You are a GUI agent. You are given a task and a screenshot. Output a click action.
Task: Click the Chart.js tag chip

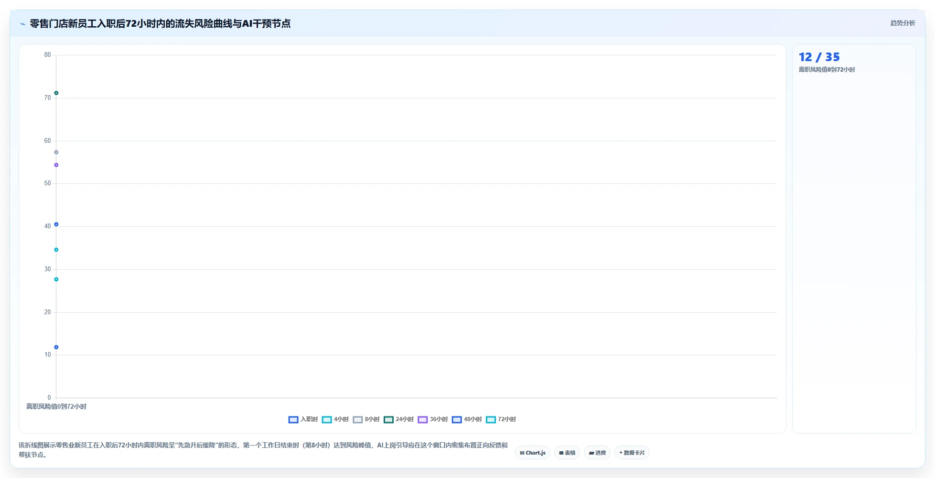tap(533, 453)
